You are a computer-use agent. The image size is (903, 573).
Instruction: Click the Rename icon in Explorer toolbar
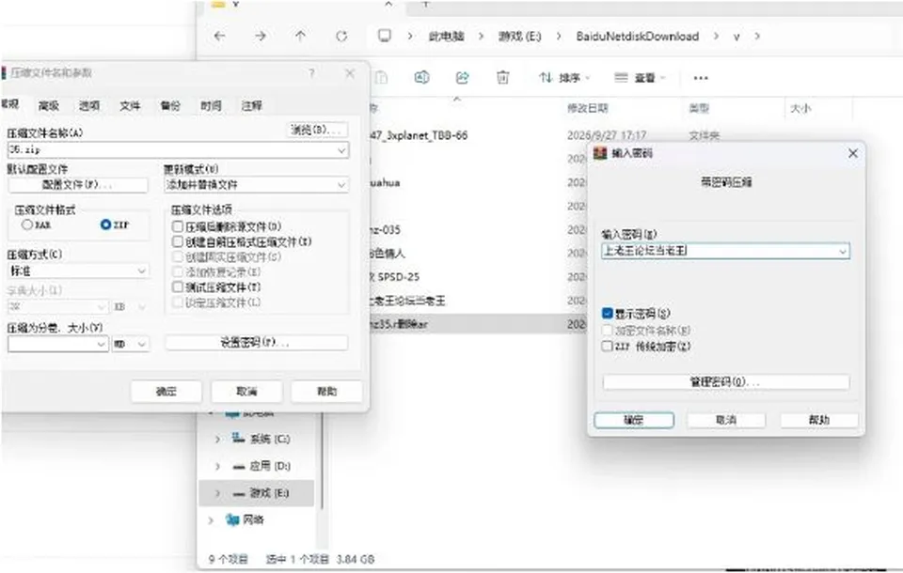coord(421,77)
